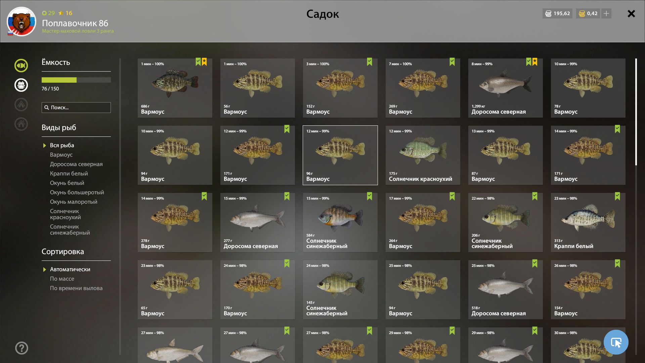Select the tournament cage icon in sidebar
The height and width of the screenshot is (363, 645).
point(21,85)
